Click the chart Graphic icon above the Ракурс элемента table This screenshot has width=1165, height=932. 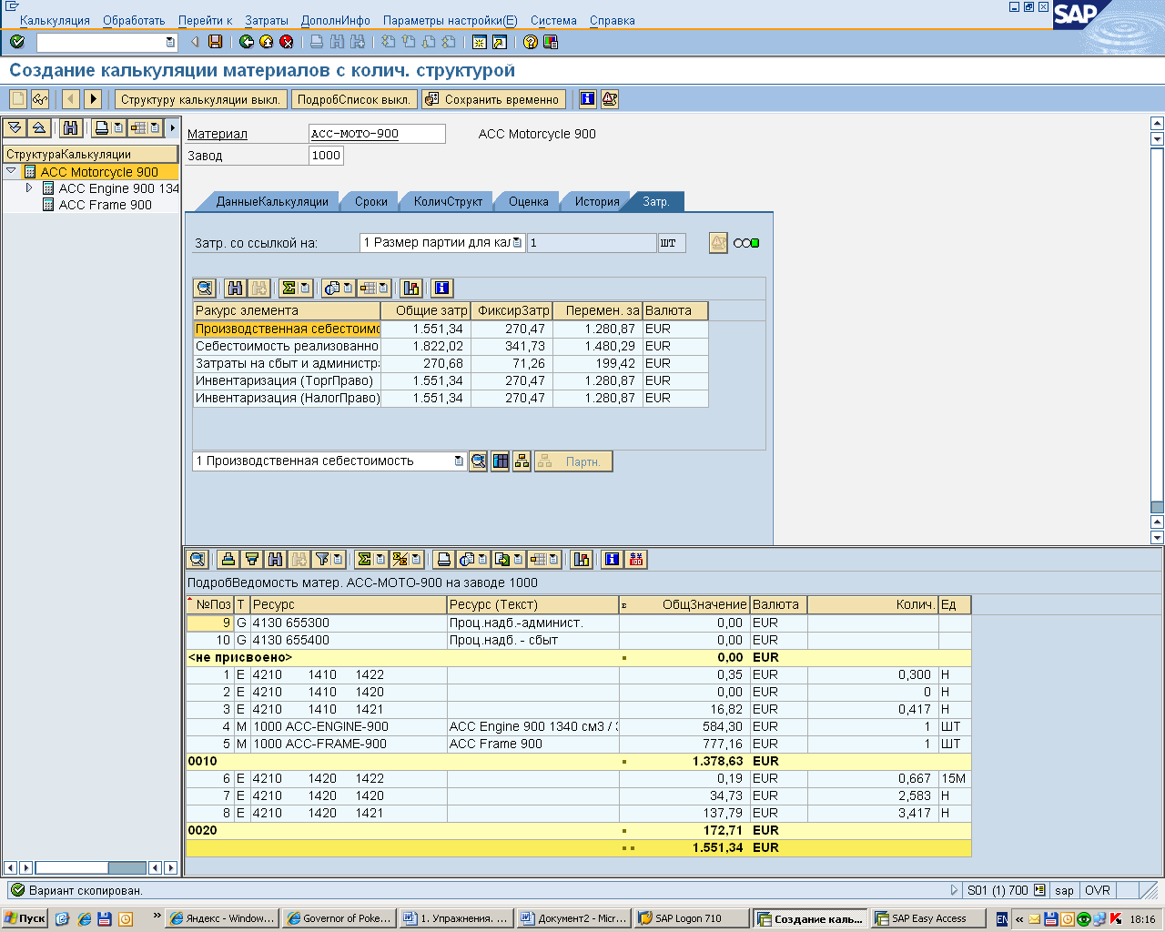[x=411, y=288]
